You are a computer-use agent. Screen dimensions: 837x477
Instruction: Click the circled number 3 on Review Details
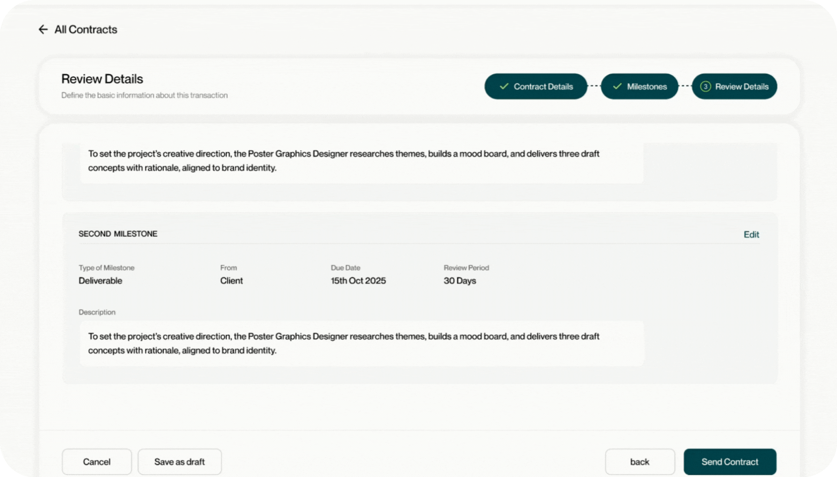point(705,87)
